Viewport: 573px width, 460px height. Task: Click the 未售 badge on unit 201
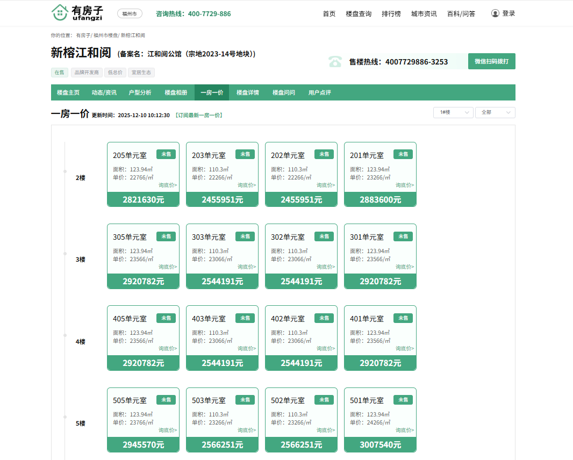click(x=403, y=154)
